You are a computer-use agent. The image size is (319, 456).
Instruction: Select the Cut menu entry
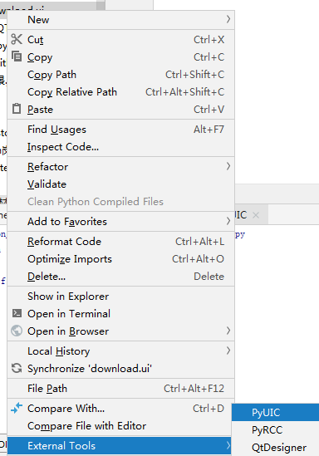click(120, 40)
